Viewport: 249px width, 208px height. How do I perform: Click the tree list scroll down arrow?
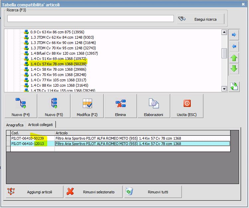click(x=224, y=89)
